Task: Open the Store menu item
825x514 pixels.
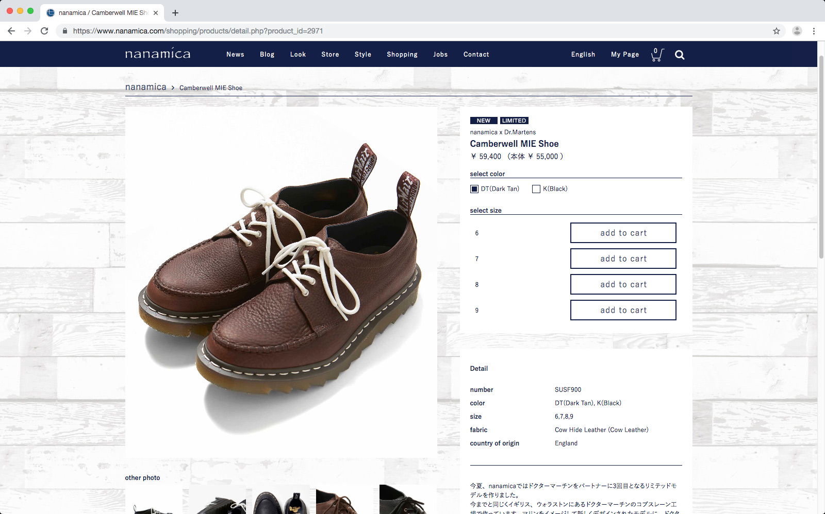Action: 330,55
